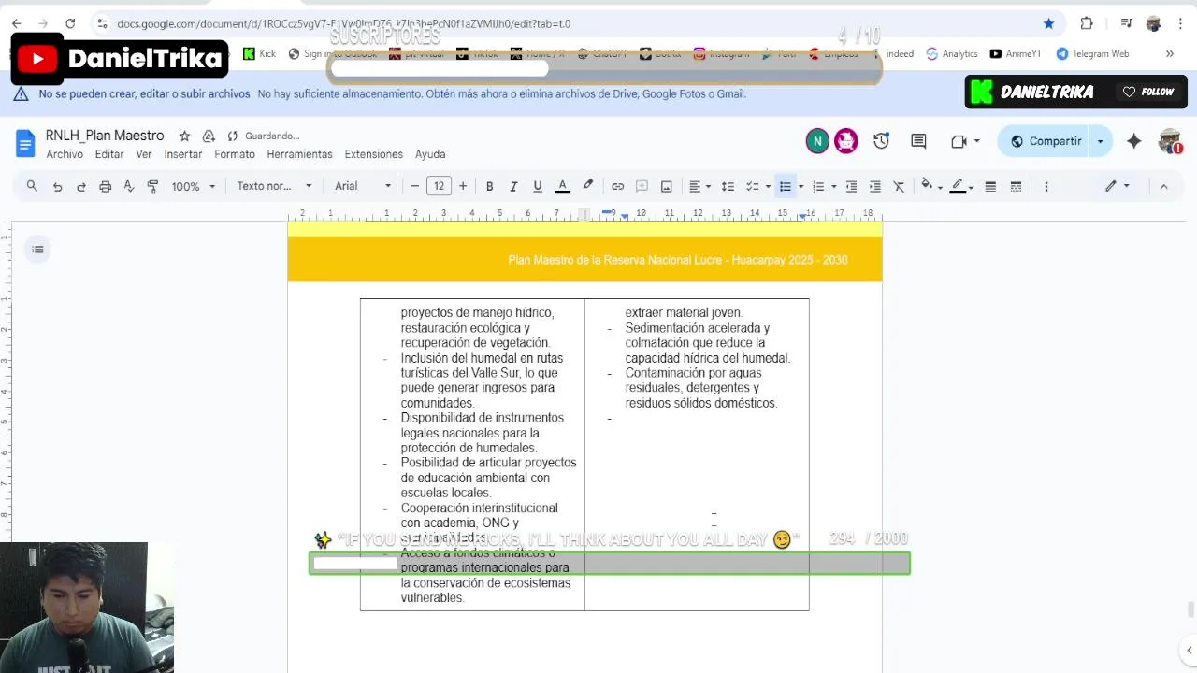Click the Google Docs home icon

point(25,143)
